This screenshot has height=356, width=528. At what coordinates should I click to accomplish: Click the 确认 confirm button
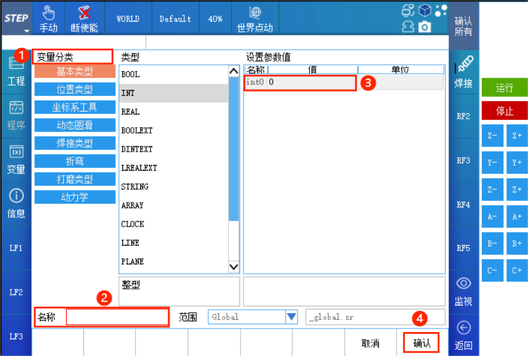tap(421, 343)
